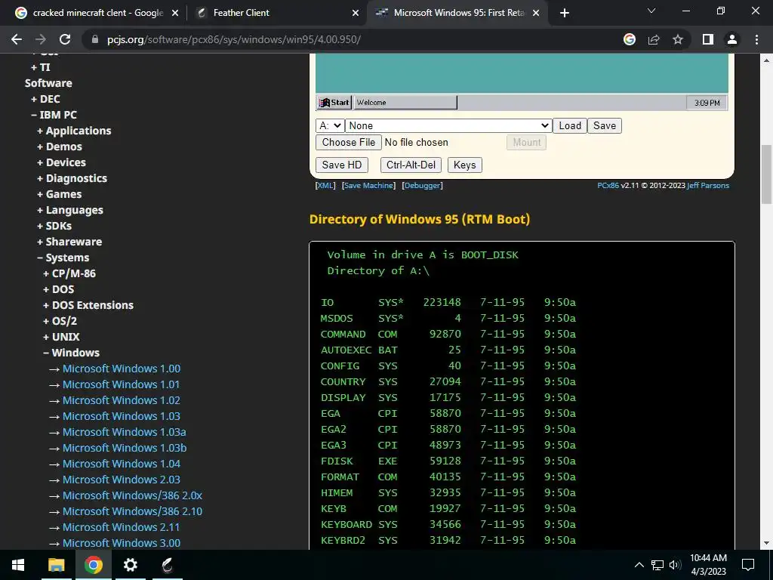
Task: Send Ctrl-Alt-Del to the machine
Action: click(x=411, y=165)
